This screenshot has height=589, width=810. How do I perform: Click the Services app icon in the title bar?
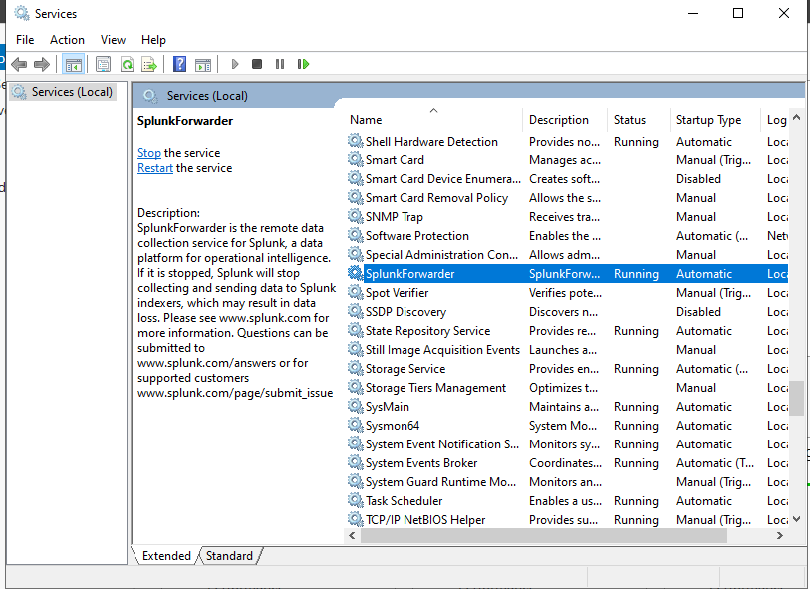click(x=22, y=13)
